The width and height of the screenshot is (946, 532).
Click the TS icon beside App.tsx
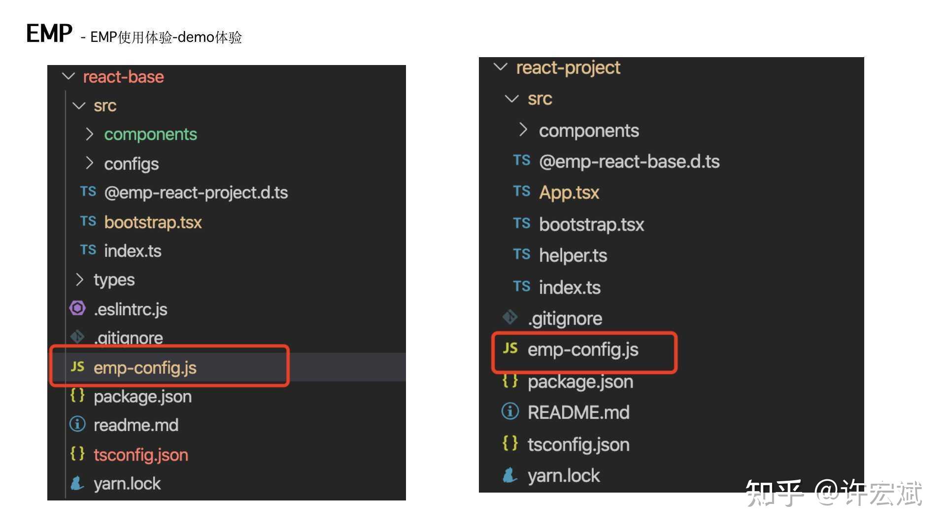(x=521, y=192)
